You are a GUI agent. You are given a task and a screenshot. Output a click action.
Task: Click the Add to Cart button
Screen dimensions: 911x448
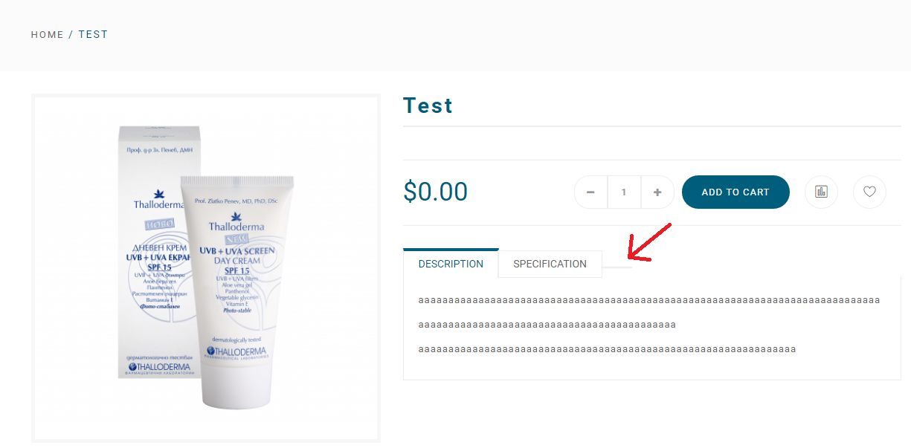(735, 192)
